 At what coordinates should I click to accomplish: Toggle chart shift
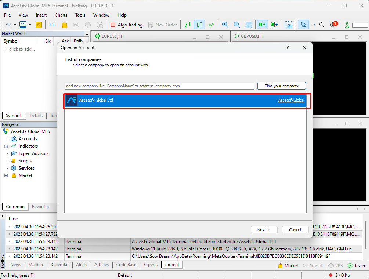point(274,25)
